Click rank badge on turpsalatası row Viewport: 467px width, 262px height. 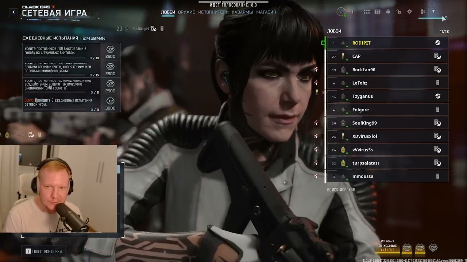pos(343,163)
